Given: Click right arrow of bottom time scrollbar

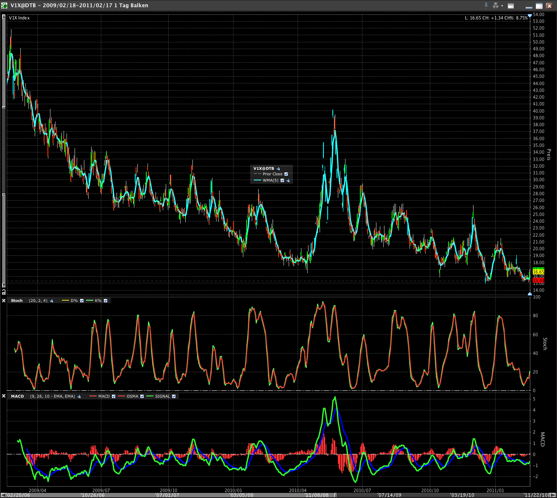Looking at the screenshot, I should [x=553, y=495].
